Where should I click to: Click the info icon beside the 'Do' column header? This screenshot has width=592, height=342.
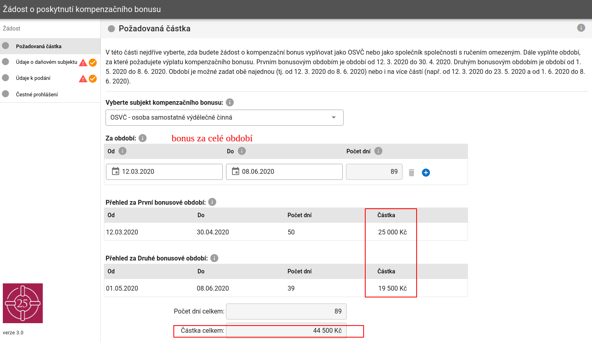(x=242, y=151)
